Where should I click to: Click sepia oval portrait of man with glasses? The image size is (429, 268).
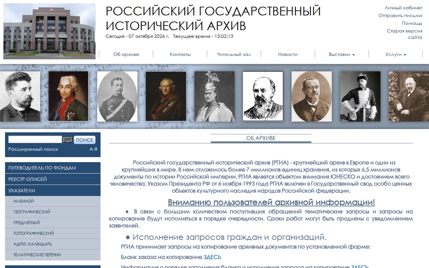click(x=312, y=96)
